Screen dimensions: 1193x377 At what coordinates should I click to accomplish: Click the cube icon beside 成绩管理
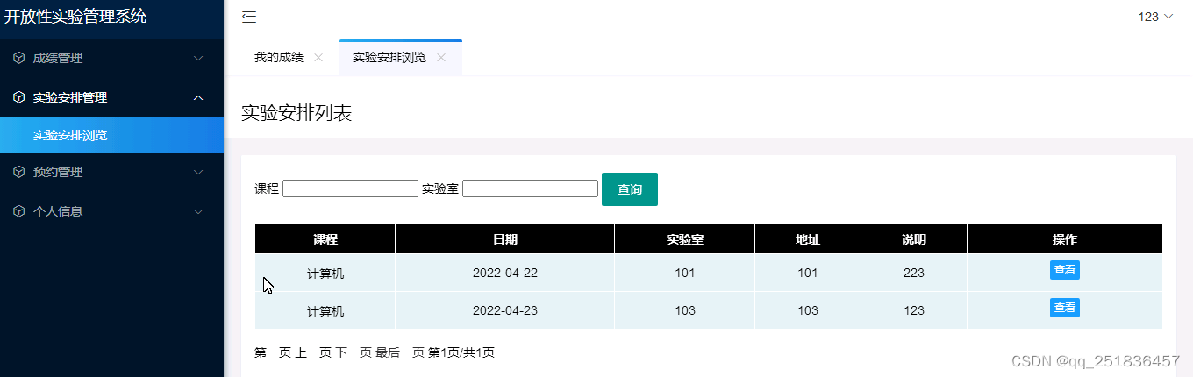19,58
